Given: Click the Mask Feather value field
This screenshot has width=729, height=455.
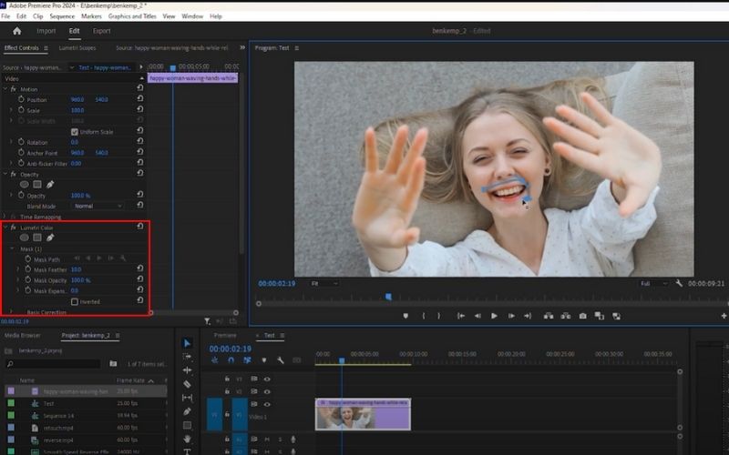Looking at the screenshot, I should click(76, 269).
